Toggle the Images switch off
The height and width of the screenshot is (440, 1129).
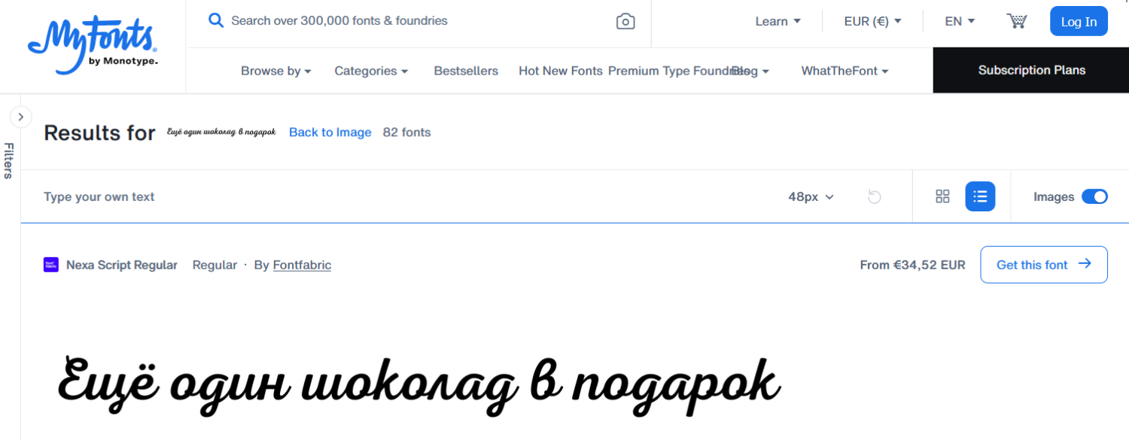coord(1094,196)
